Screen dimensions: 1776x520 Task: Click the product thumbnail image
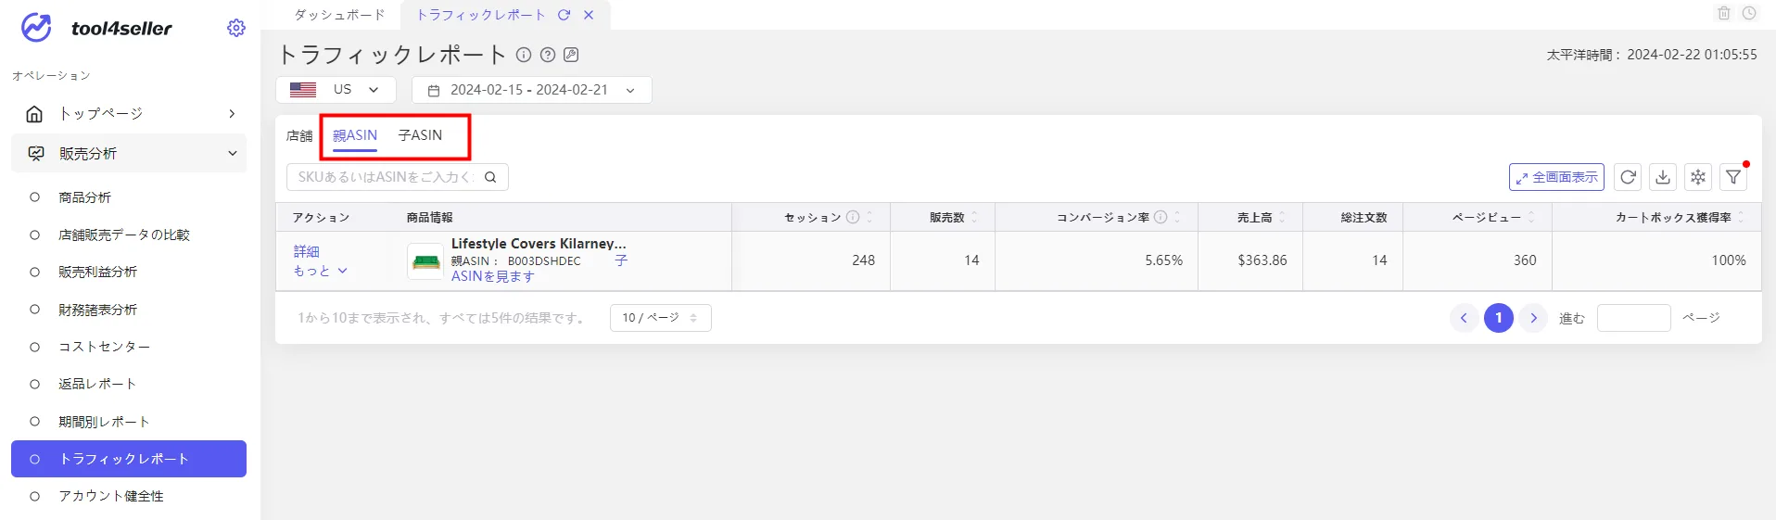[x=425, y=261]
